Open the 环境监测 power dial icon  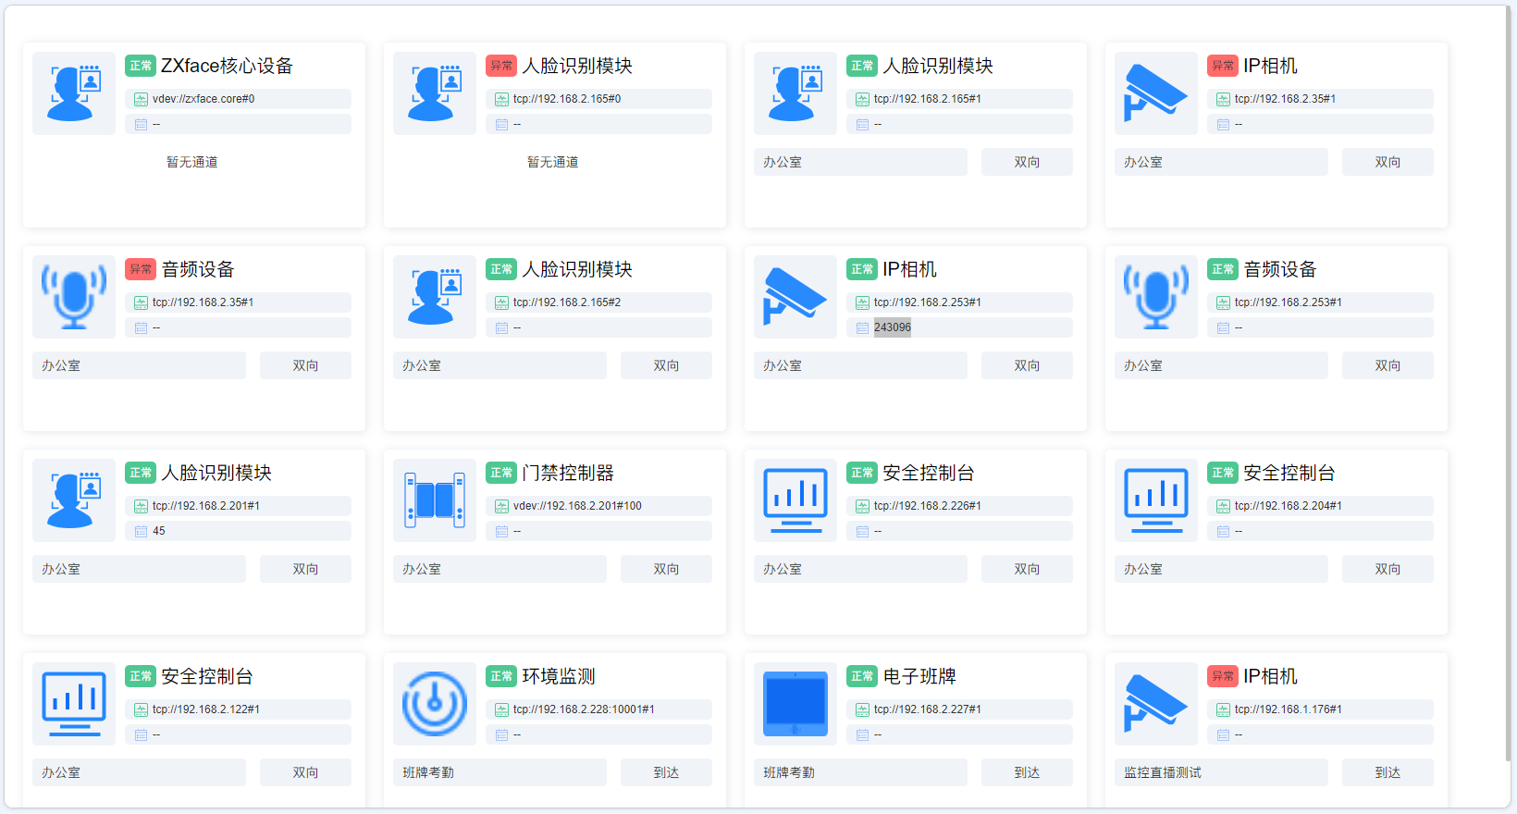point(435,704)
